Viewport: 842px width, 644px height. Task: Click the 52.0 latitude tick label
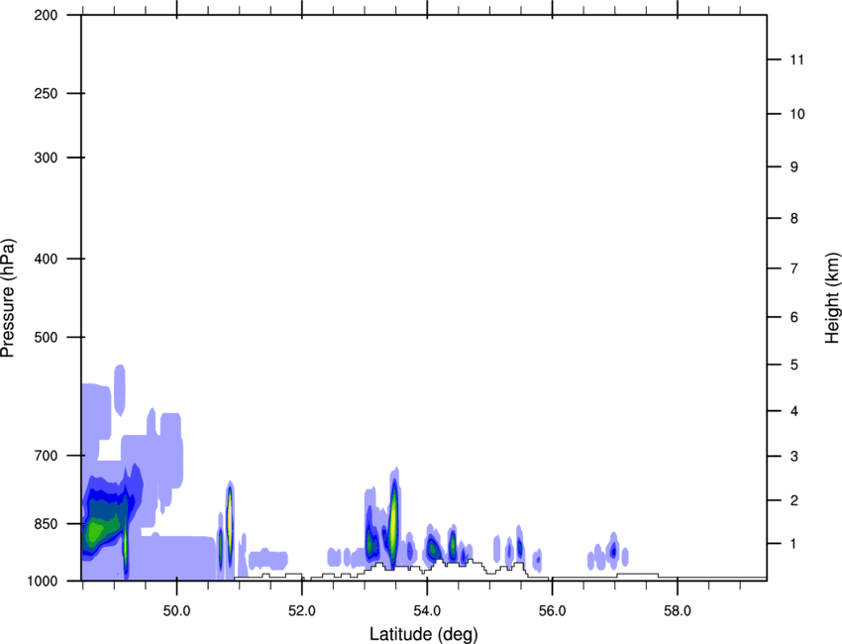point(302,611)
